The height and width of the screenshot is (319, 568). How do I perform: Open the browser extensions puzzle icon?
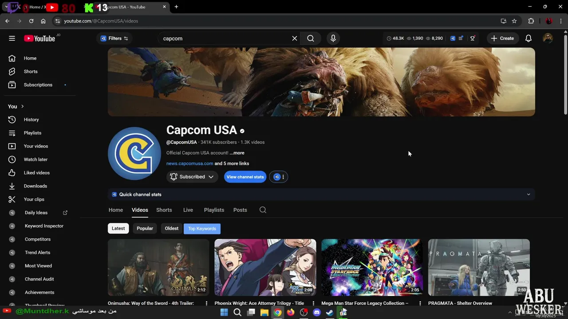click(531, 21)
